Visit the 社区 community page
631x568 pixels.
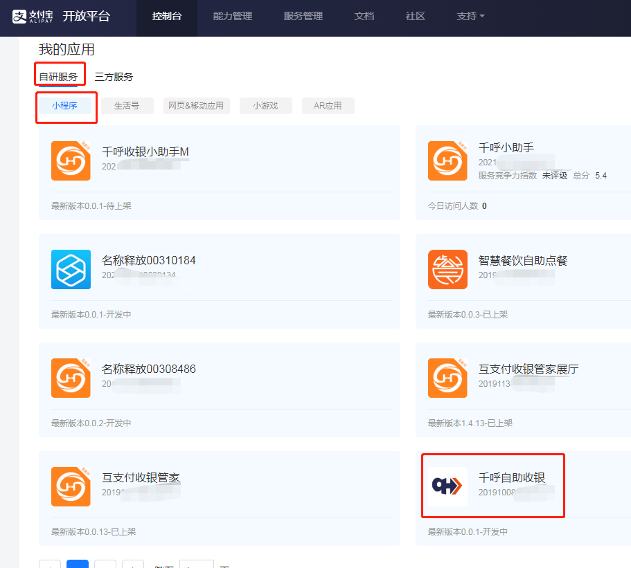[416, 16]
